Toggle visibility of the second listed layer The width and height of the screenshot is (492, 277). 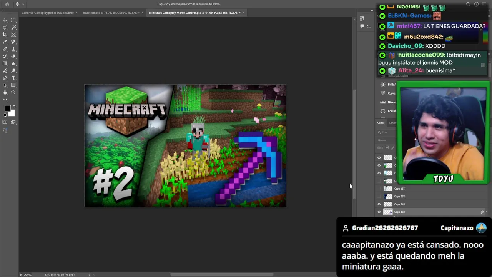click(x=379, y=165)
